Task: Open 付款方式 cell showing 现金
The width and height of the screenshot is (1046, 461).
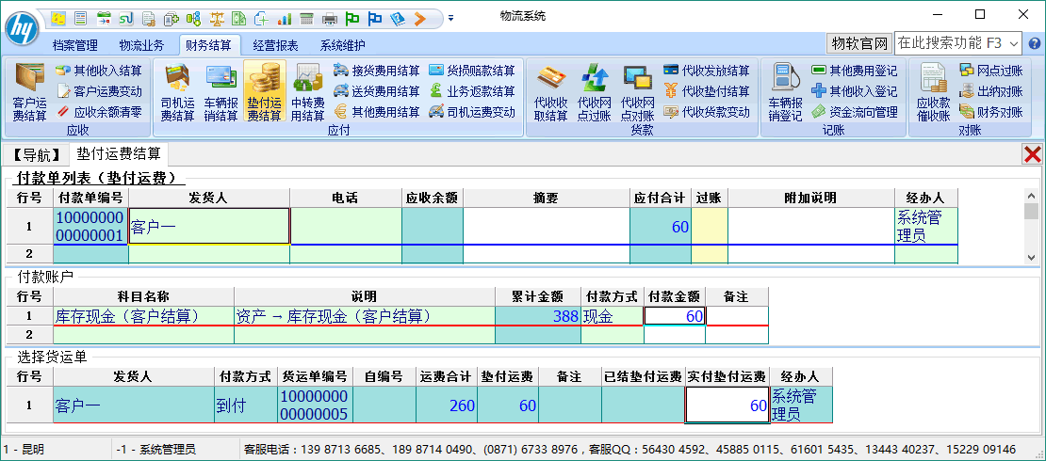Action: (x=613, y=316)
